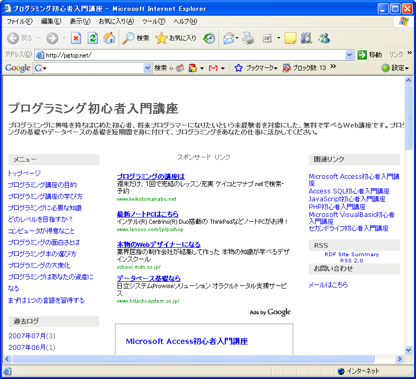Viewport: 416px width, 379px height.
Task: Click the Bookmarks star icon on Google toolbar
Action: (238, 68)
